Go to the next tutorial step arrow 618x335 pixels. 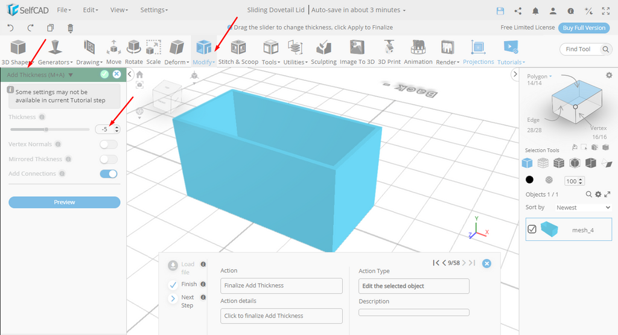464,263
